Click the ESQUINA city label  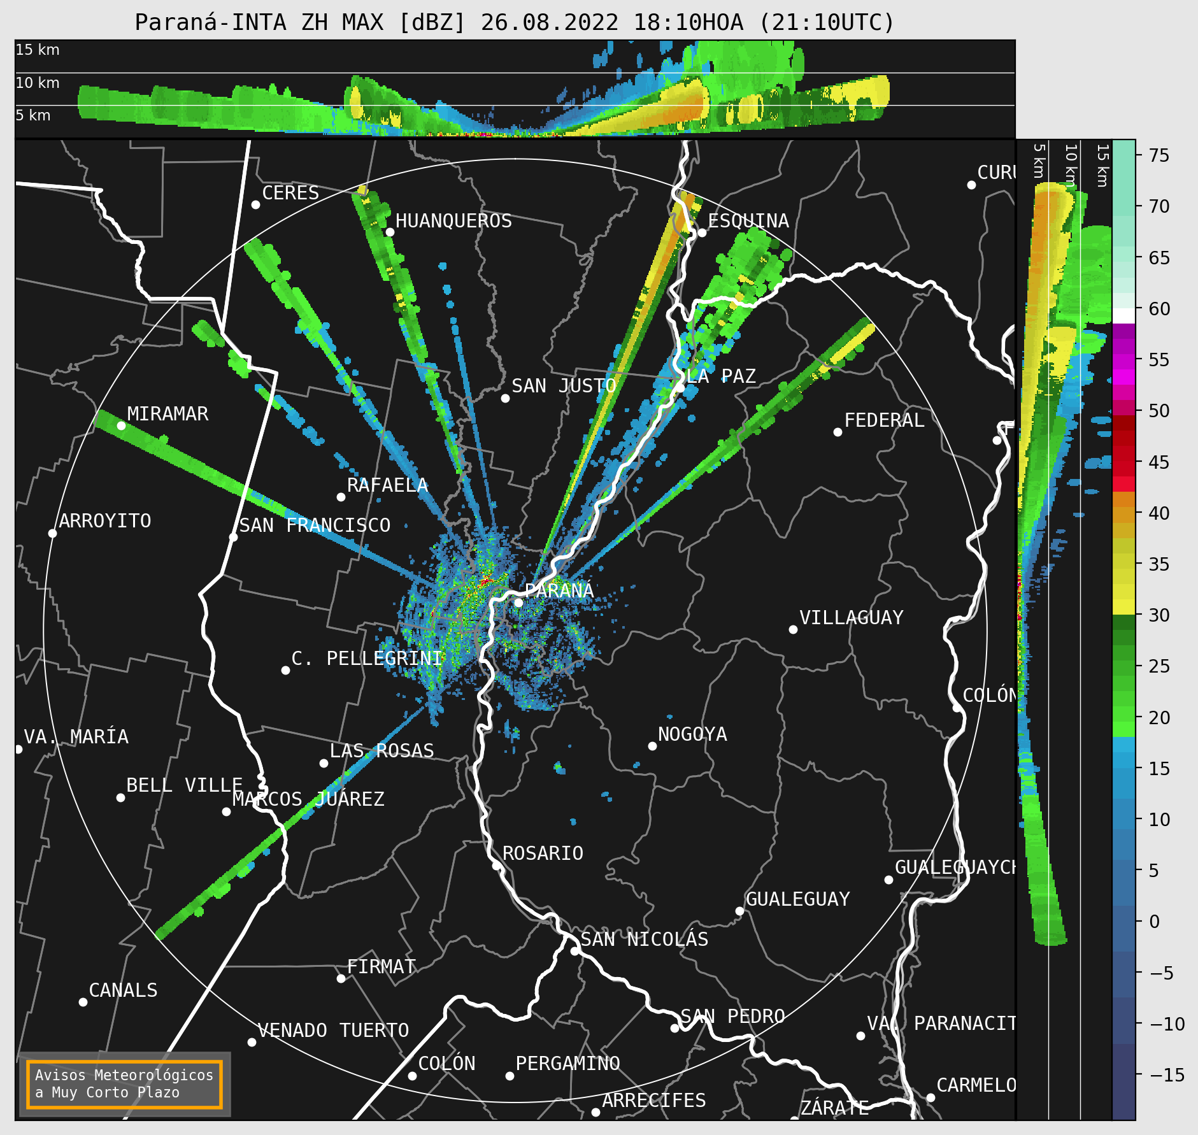[x=748, y=221]
